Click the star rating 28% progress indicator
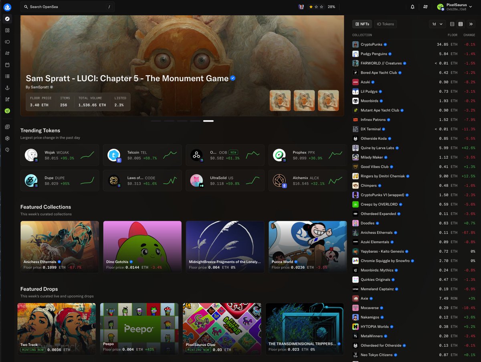The height and width of the screenshot is (362, 481). (322, 7)
